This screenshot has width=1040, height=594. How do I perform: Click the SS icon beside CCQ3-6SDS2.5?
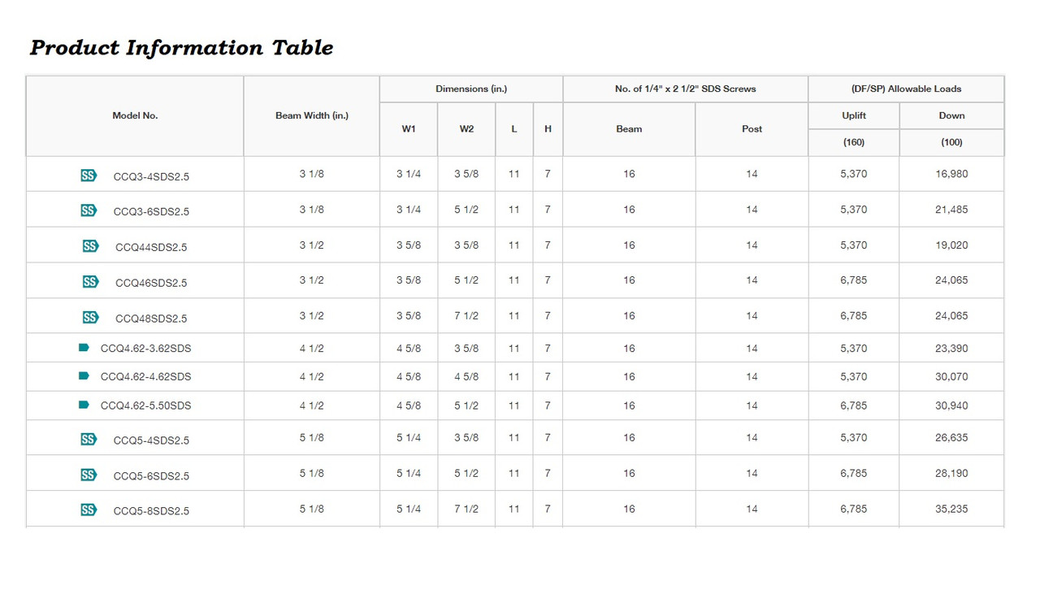(x=89, y=210)
